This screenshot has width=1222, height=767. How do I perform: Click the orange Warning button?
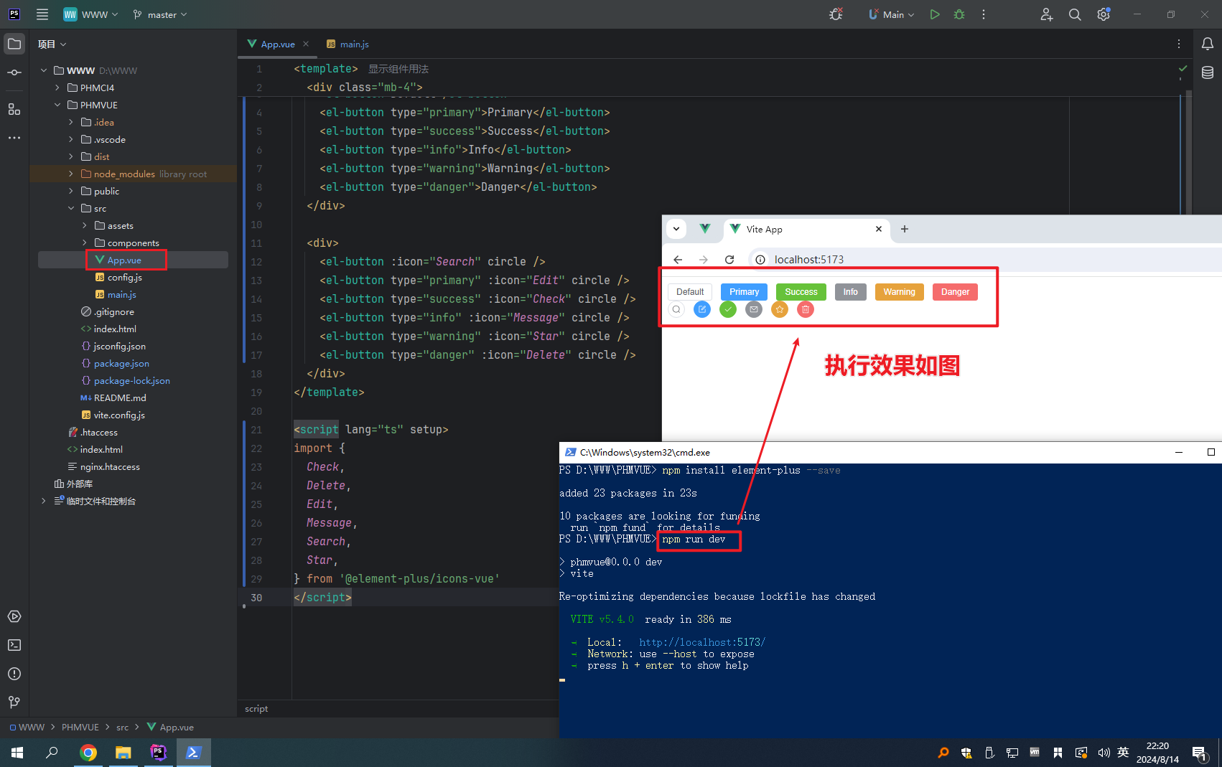900,292
